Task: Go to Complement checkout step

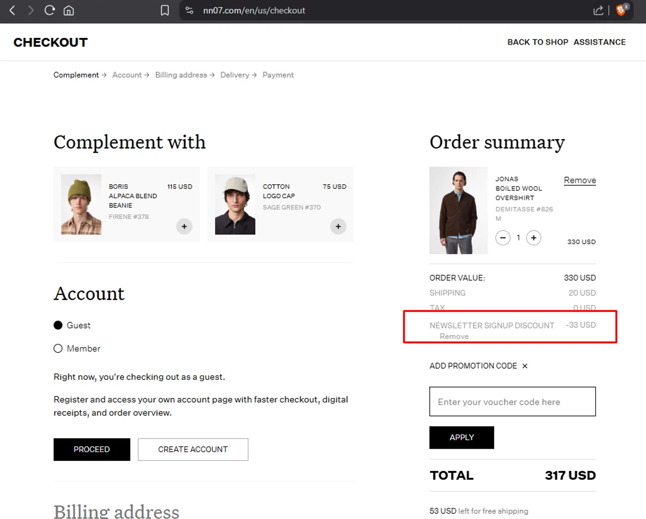Action: coord(76,75)
